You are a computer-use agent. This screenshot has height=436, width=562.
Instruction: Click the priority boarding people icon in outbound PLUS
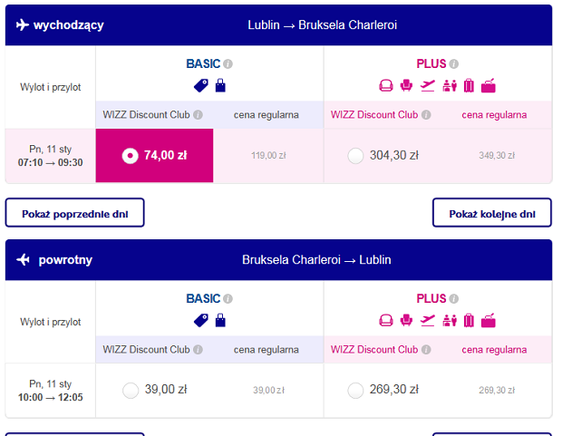point(450,86)
